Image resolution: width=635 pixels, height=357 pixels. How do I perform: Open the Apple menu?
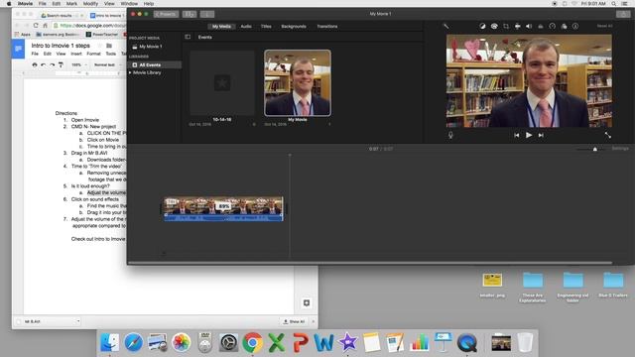[9, 4]
